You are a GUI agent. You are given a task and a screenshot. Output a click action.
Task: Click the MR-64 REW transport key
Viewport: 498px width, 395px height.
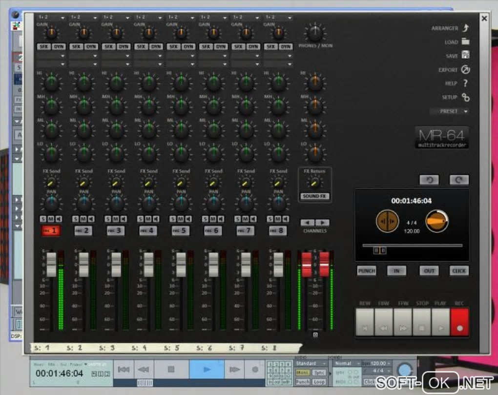[365, 322]
